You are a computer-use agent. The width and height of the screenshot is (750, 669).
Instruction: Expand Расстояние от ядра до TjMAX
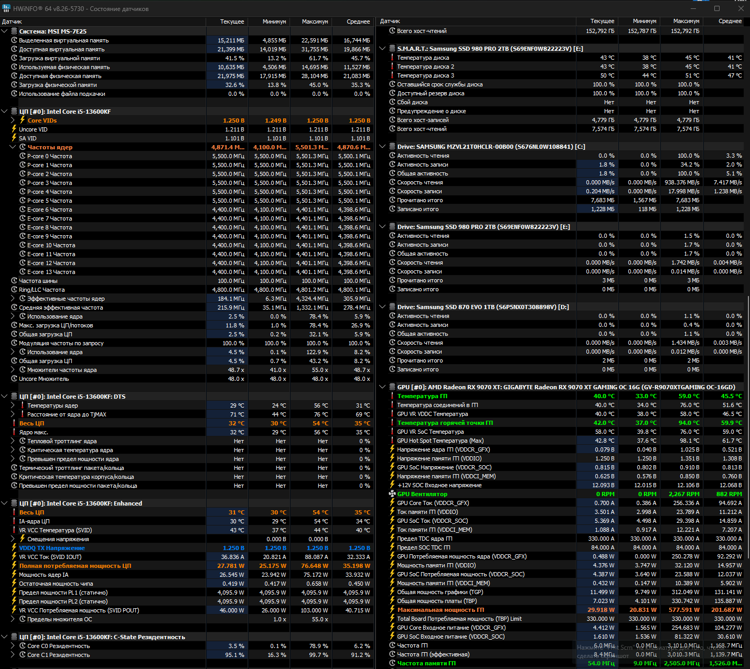pyautogui.click(x=13, y=414)
